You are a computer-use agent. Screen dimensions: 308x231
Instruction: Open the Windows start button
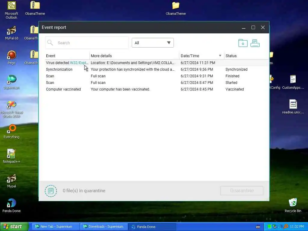[14, 227]
